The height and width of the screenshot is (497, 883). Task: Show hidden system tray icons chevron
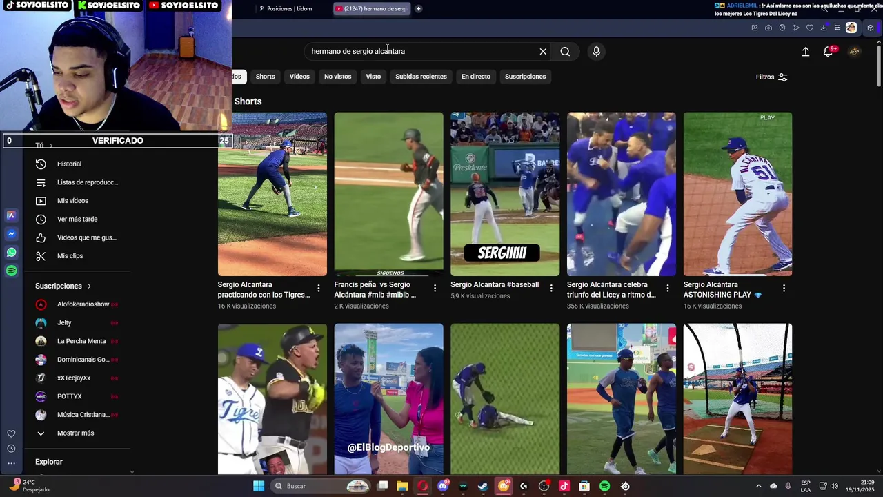759,487
